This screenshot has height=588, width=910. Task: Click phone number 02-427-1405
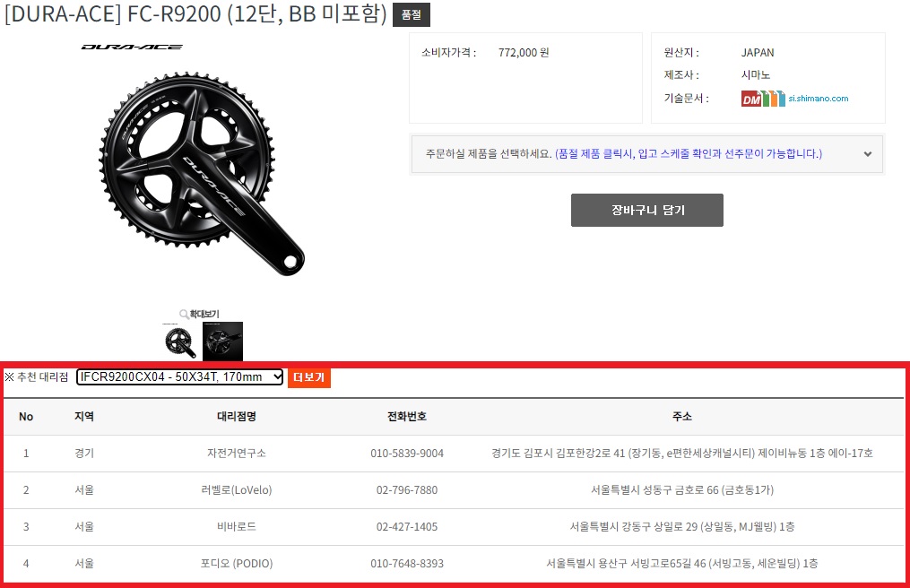point(407,527)
